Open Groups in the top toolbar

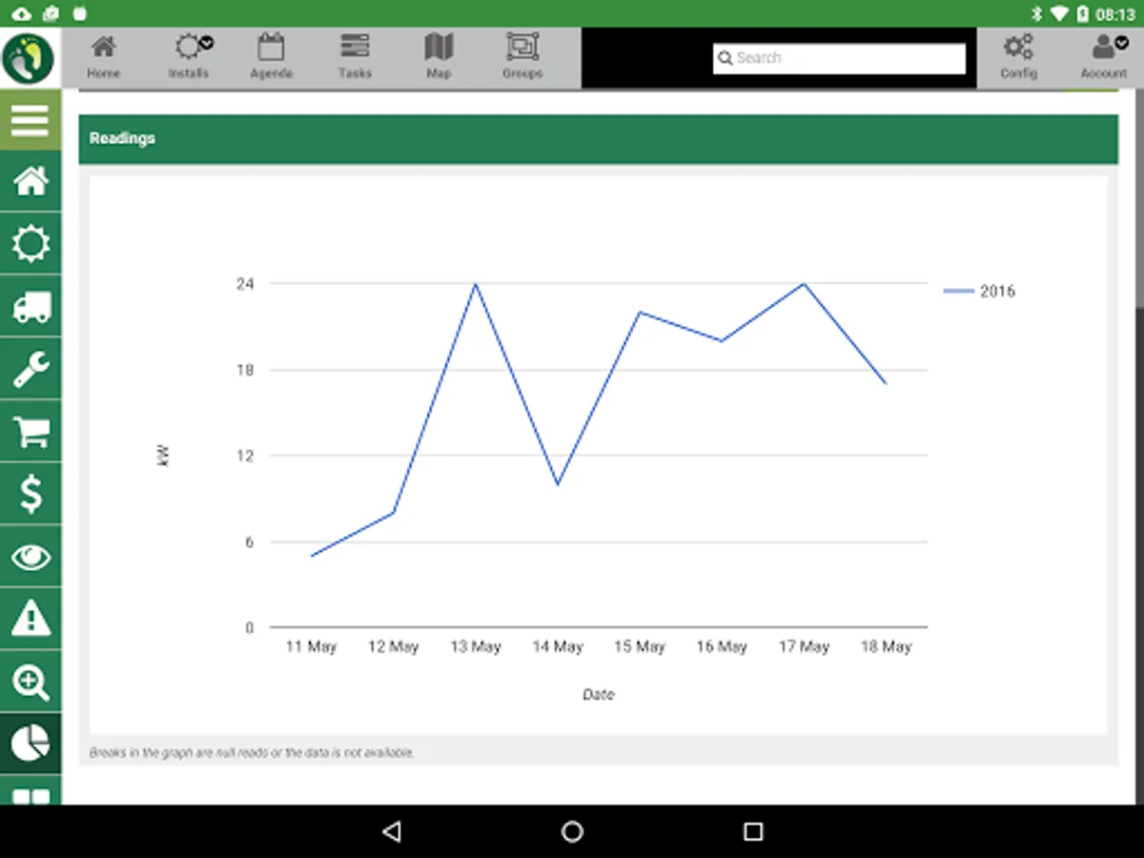(x=522, y=57)
